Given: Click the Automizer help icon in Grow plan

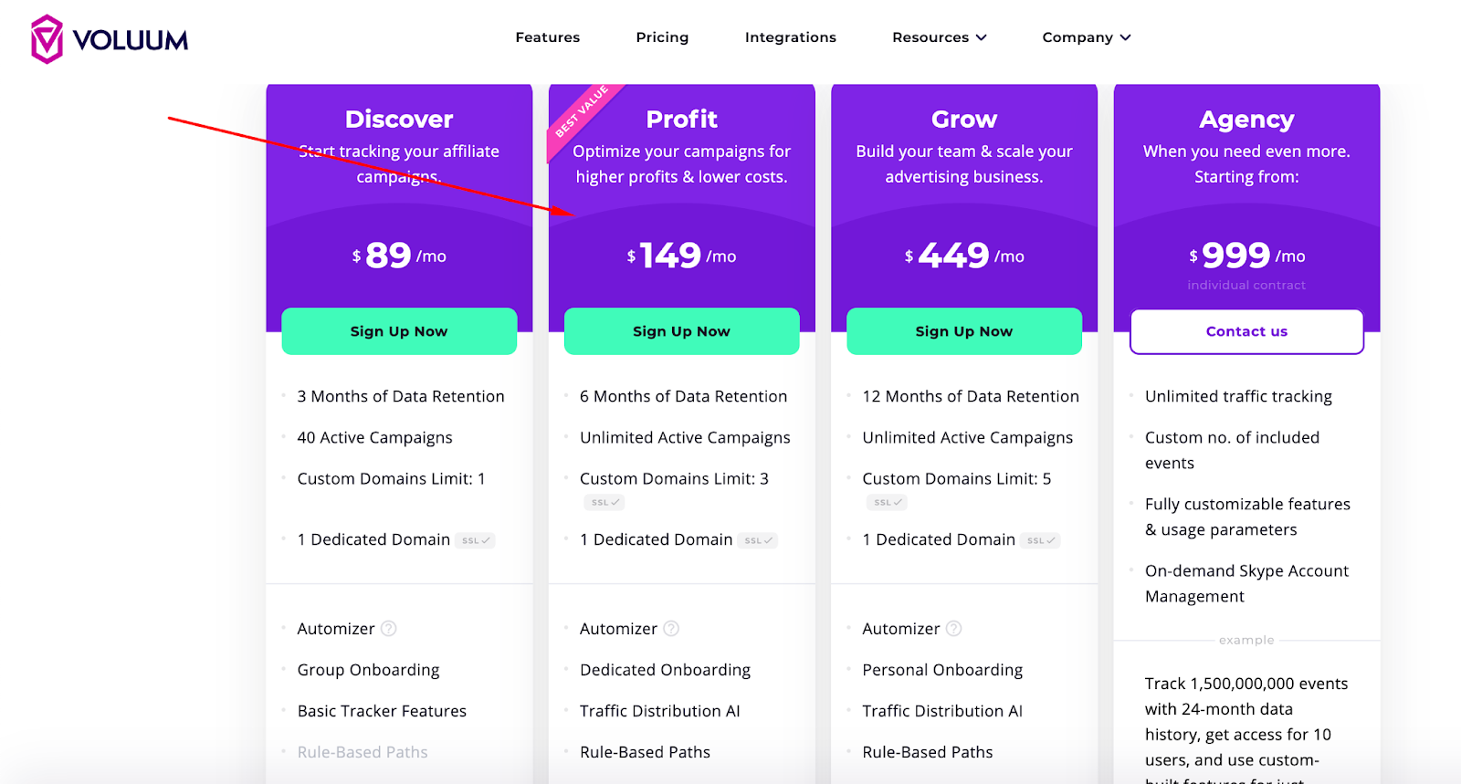Looking at the screenshot, I should (954, 629).
